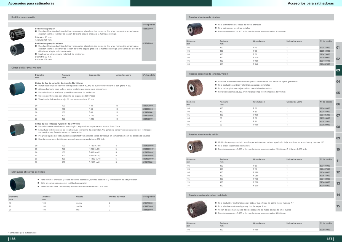Click the right Accesorios para satinadoras title
This screenshot has width=342, height=242.
point(311,4)
